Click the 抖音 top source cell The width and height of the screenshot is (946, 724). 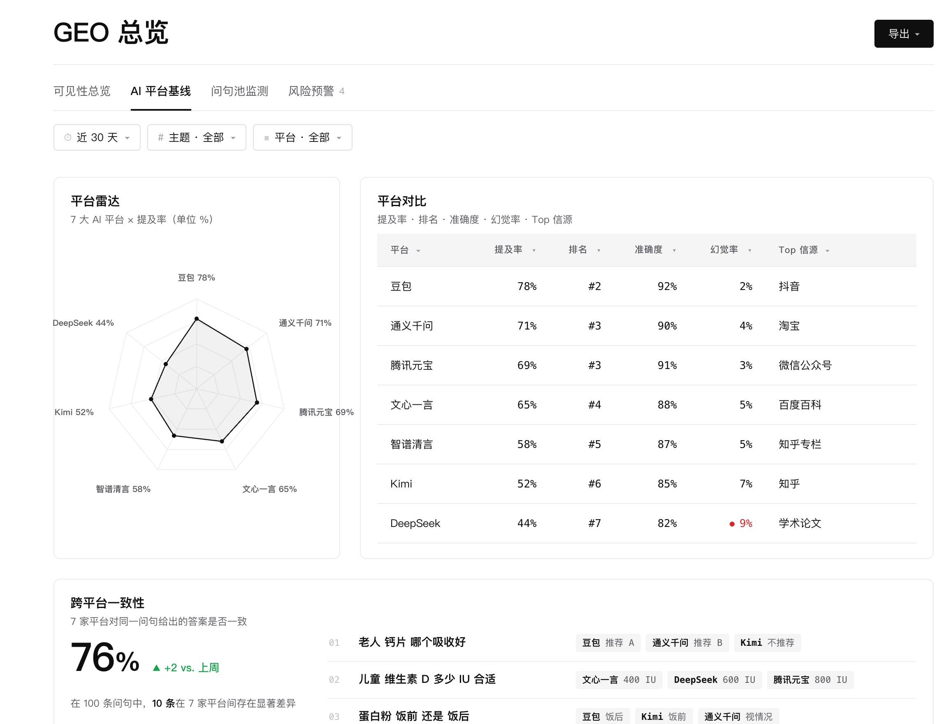[x=789, y=286]
